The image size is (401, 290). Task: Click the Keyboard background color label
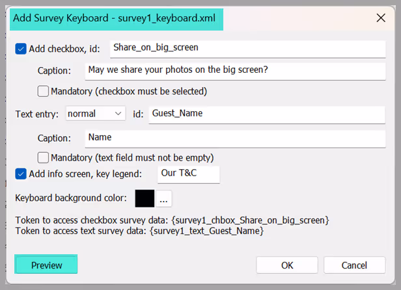71,198
